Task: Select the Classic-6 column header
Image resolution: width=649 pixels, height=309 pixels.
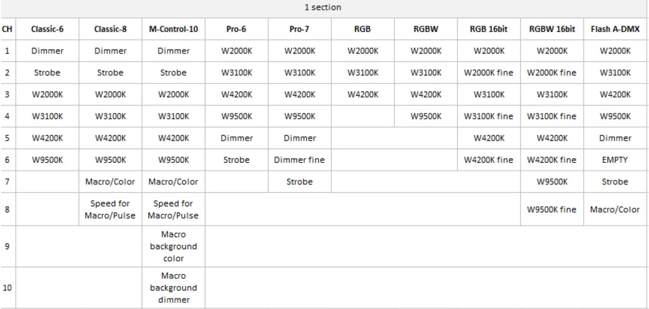Action: tap(47, 29)
